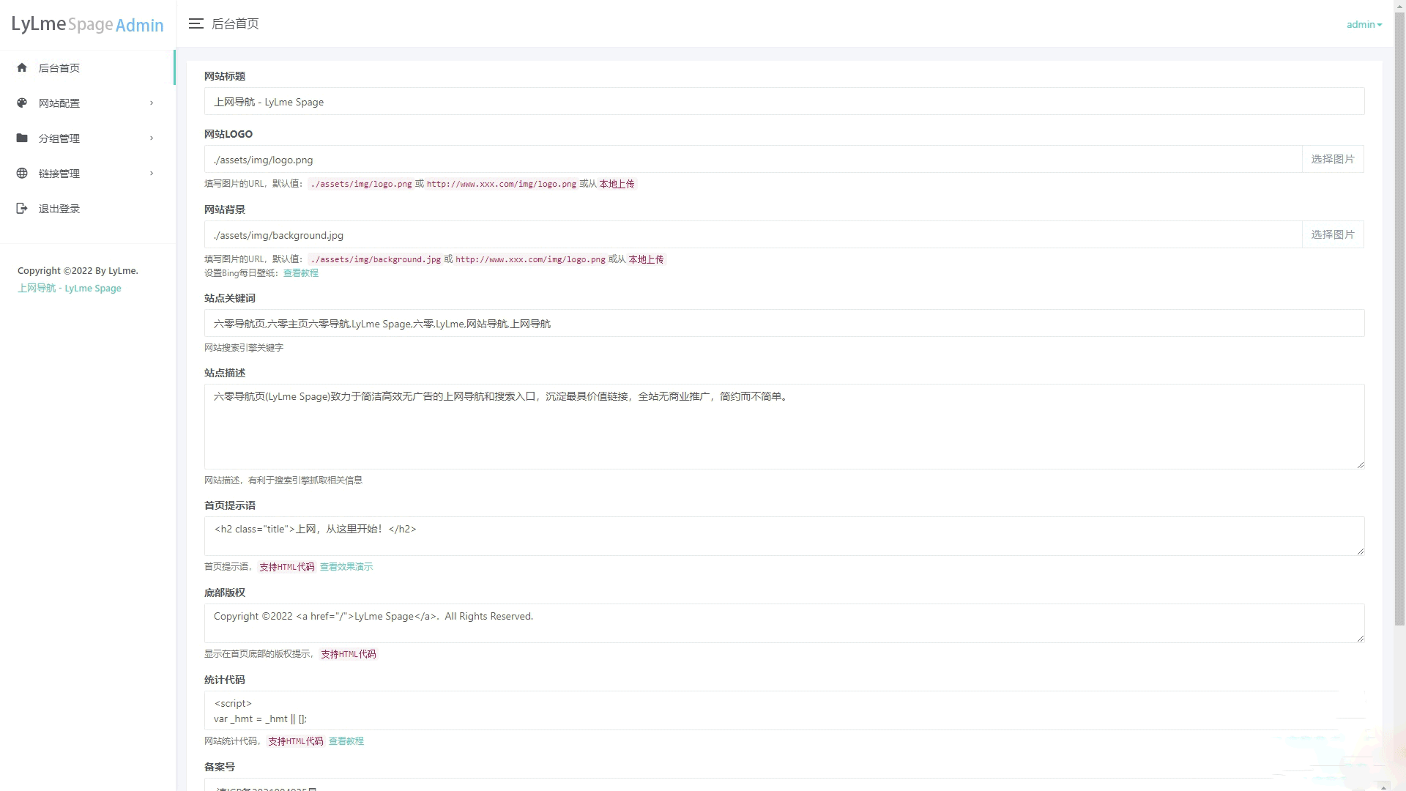The height and width of the screenshot is (791, 1406).
Task: Select 选择图片 for the website background
Action: [x=1333, y=234]
